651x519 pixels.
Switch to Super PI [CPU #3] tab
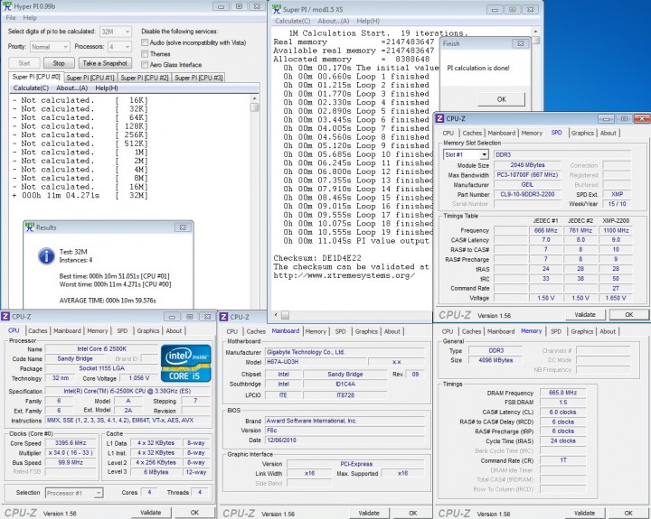199,78
